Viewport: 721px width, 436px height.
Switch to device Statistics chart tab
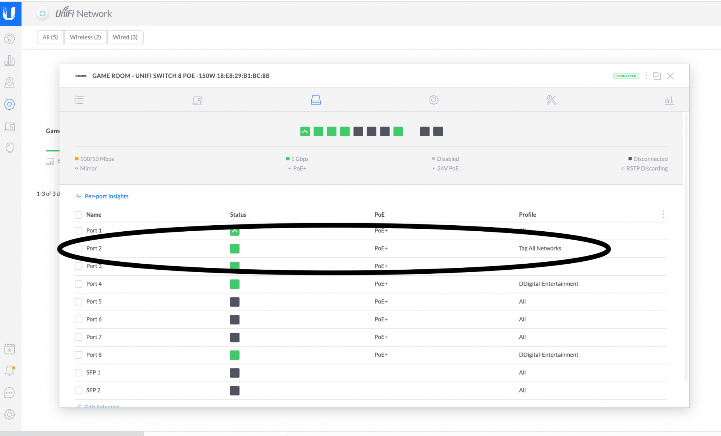pos(669,100)
